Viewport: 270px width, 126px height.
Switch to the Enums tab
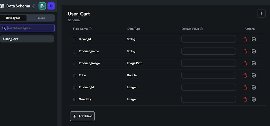41,18
